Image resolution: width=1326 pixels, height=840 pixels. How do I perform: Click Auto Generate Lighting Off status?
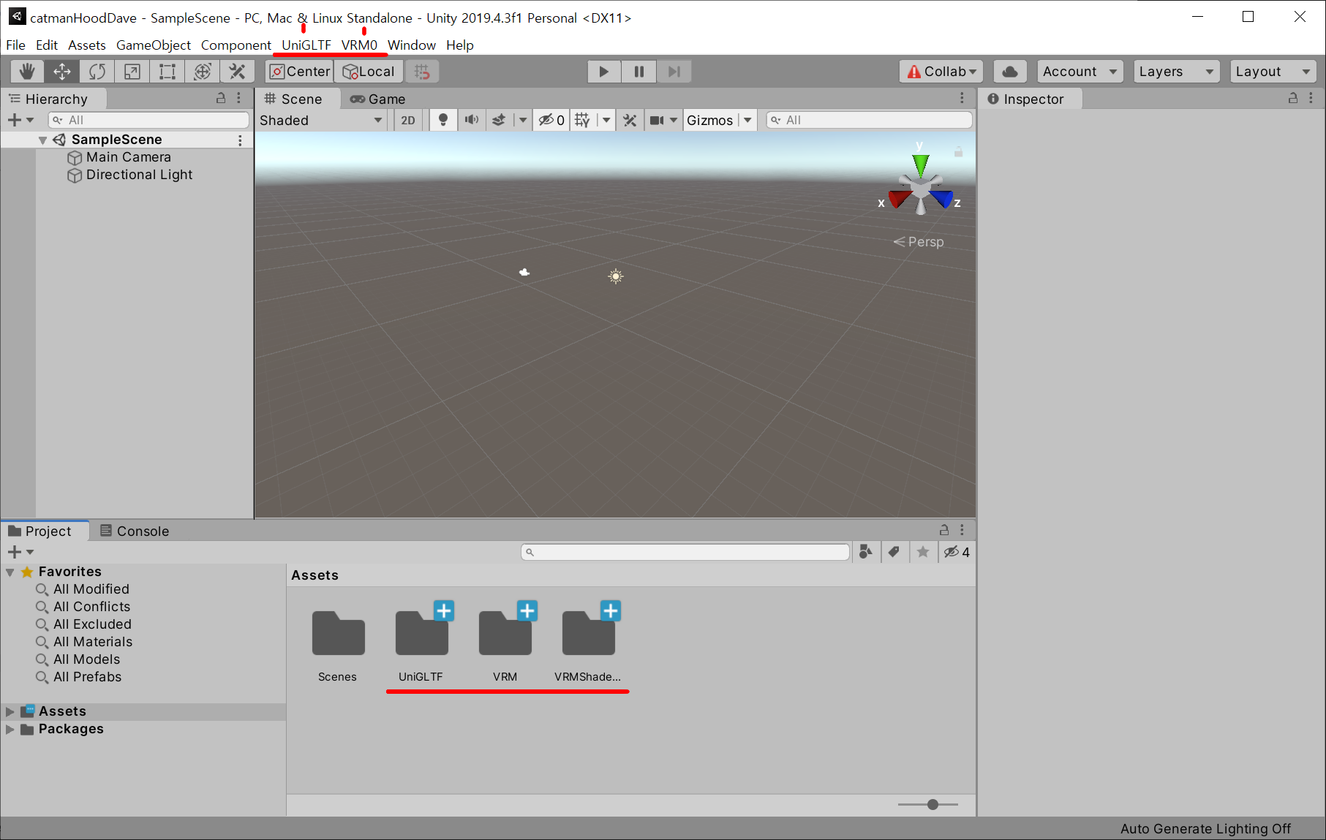(x=1205, y=828)
